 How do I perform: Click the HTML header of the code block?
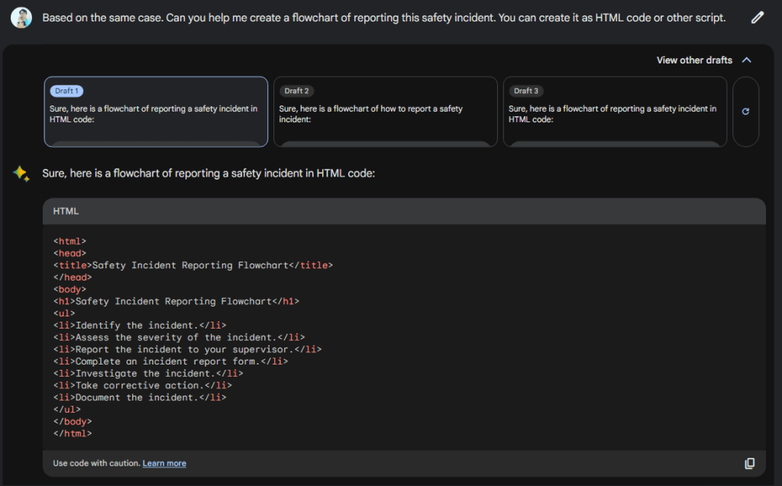tap(66, 211)
